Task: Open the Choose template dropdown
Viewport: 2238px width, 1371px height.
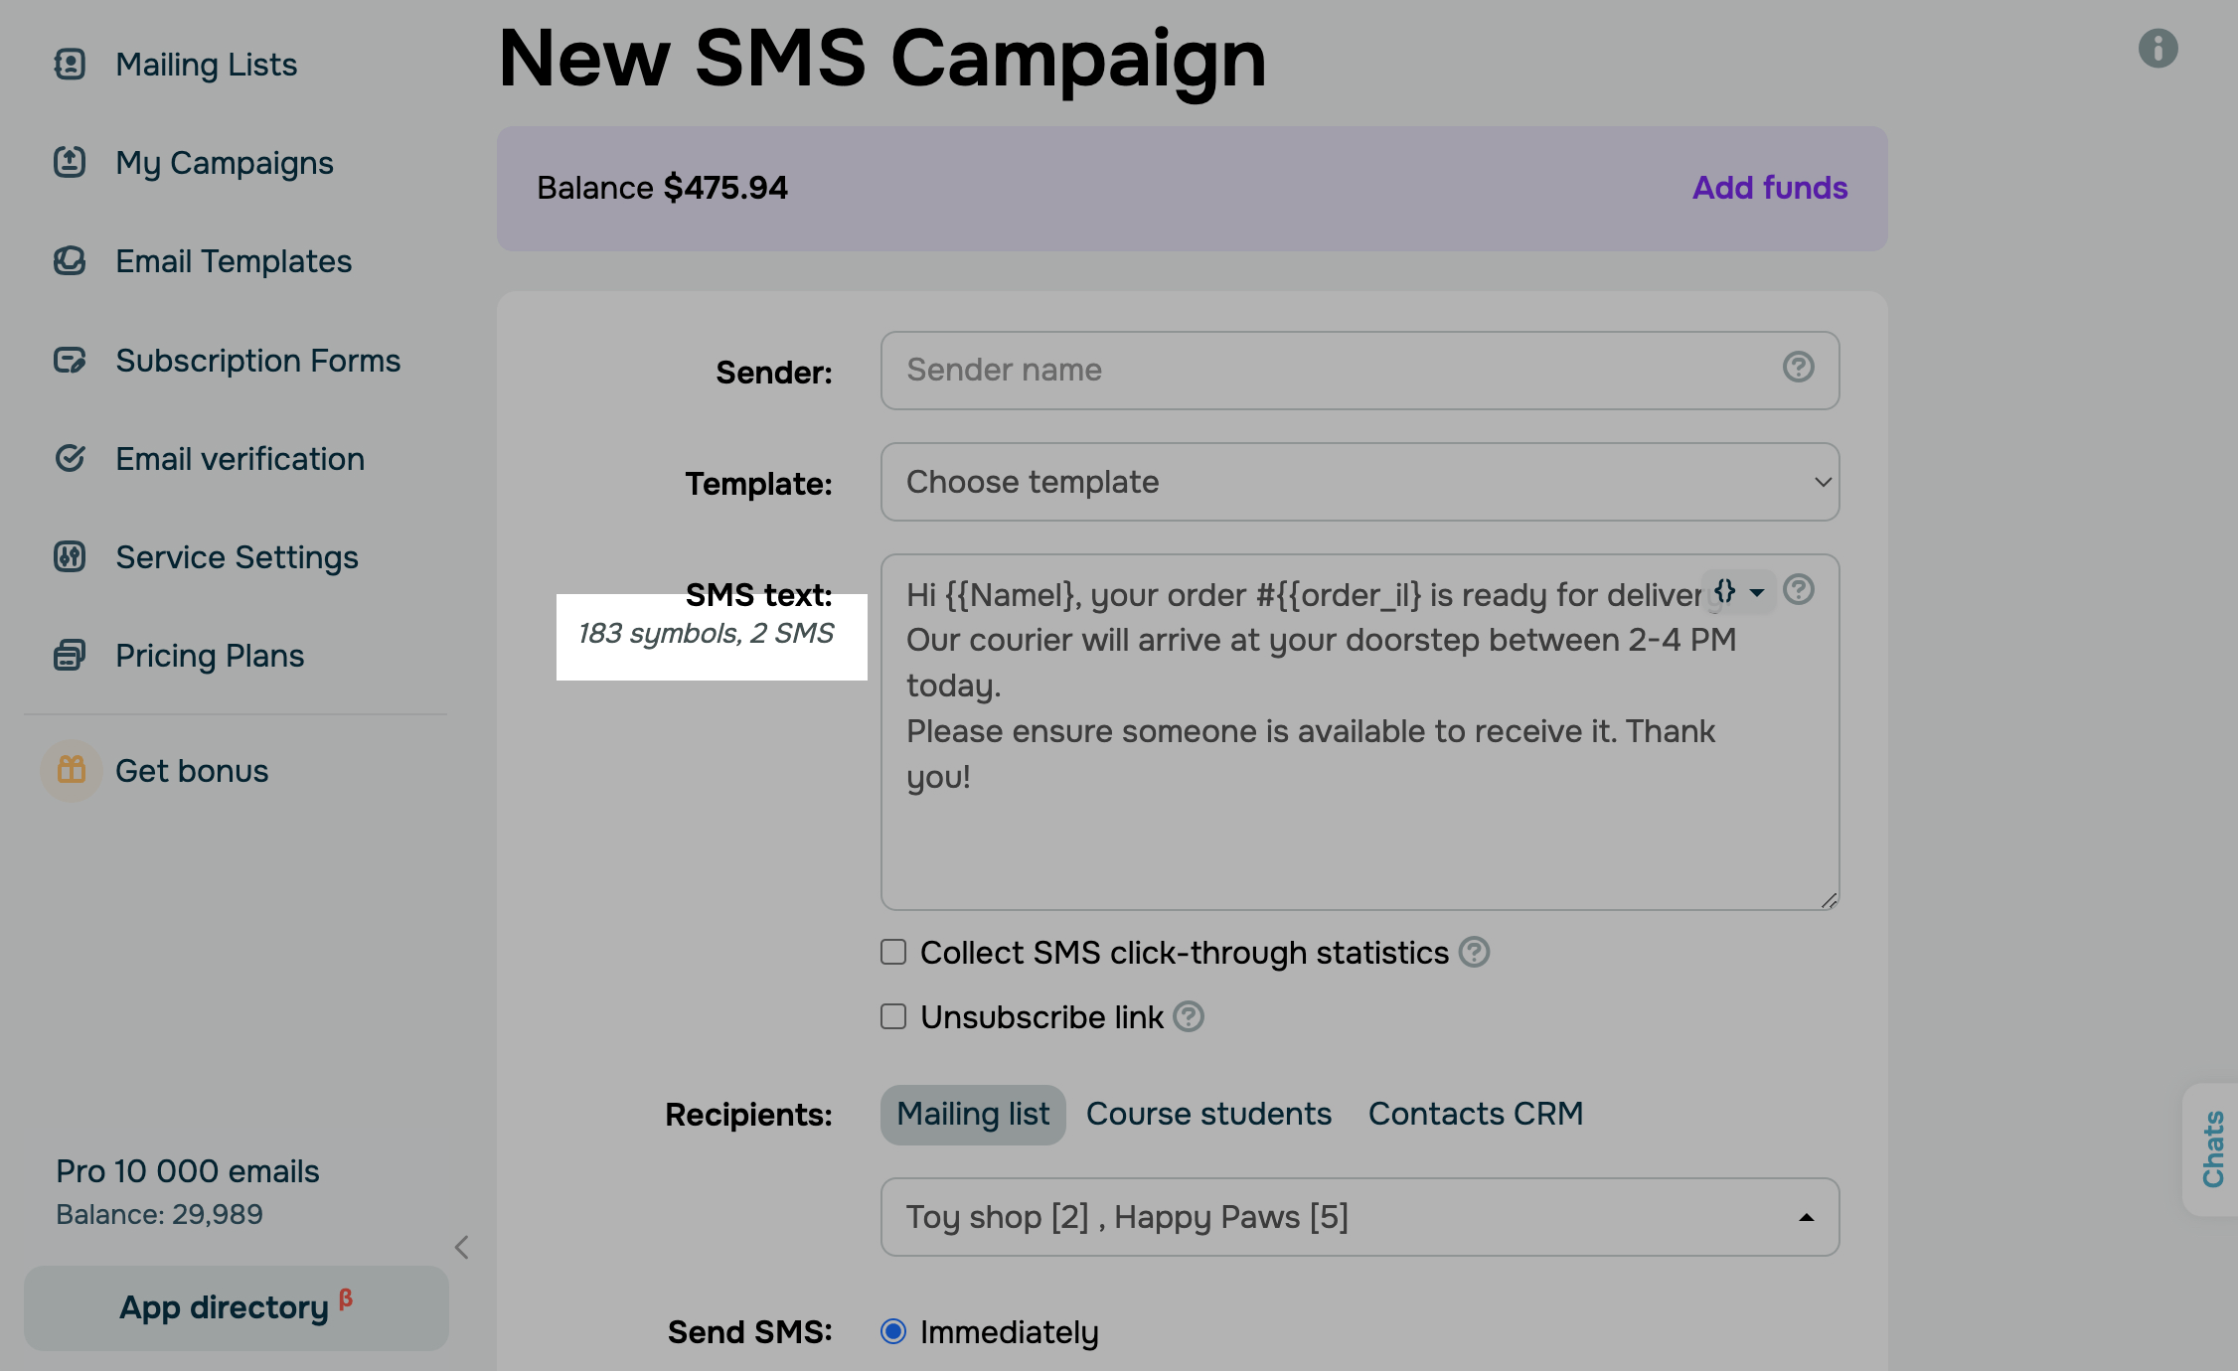Action: coord(1359,482)
